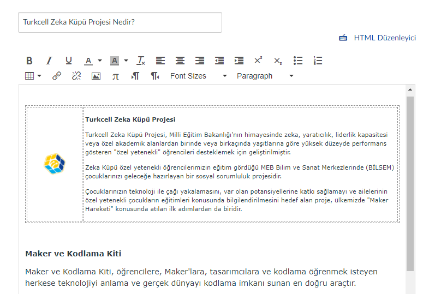The width and height of the screenshot is (435, 294).
Task: Place cursor in 'Turkcell Zeka Küpü Projesi' heading
Action: point(130,119)
